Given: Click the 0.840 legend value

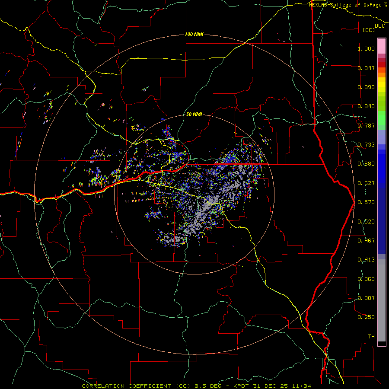Looking at the screenshot, I should pos(366,106).
